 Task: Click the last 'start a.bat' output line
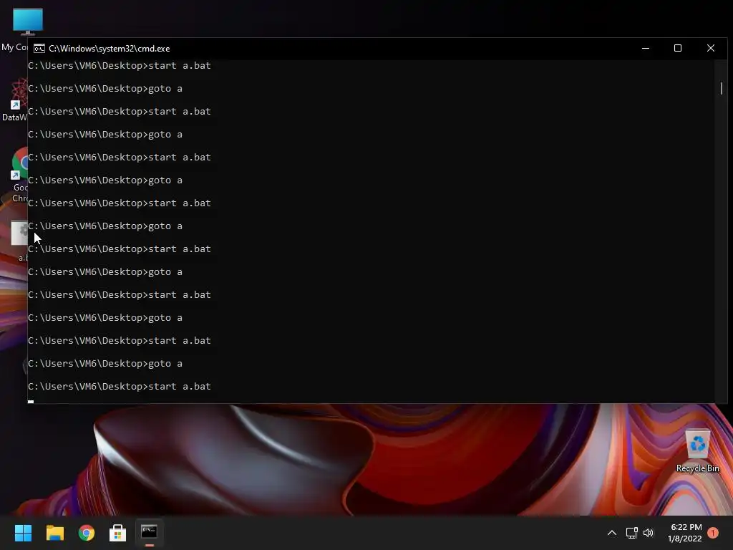click(x=120, y=386)
